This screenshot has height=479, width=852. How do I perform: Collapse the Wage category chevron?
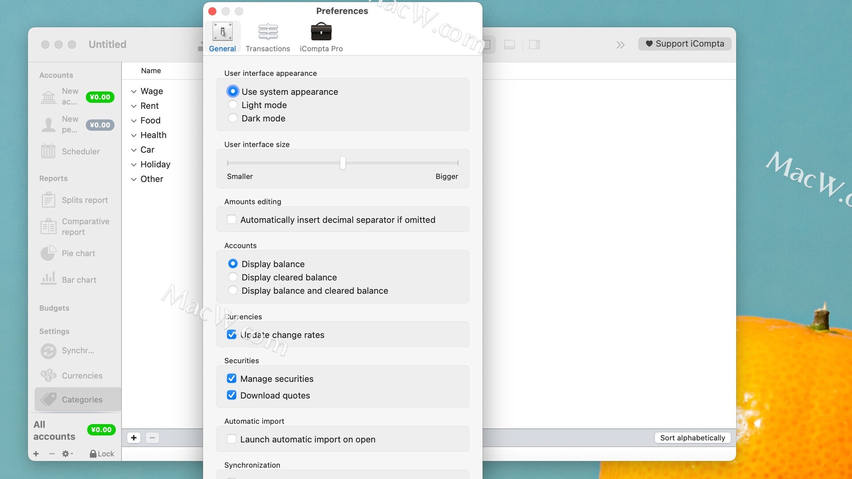[x=134, y=91]
